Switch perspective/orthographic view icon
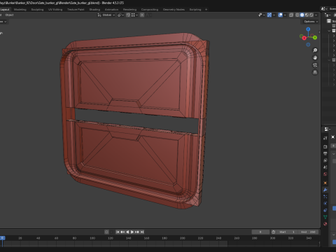The height and width of the screenshot is (252, 336). coord(315,72)
